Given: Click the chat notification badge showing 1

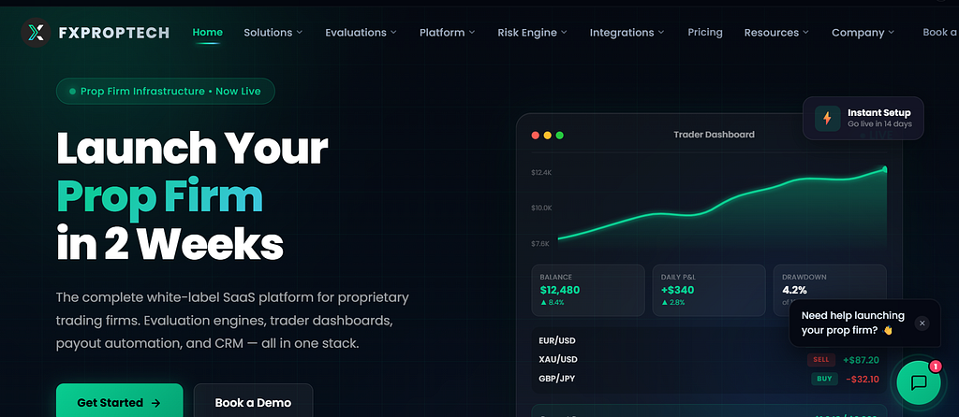Looking at the screenshot, I should (x=936, y=367).
